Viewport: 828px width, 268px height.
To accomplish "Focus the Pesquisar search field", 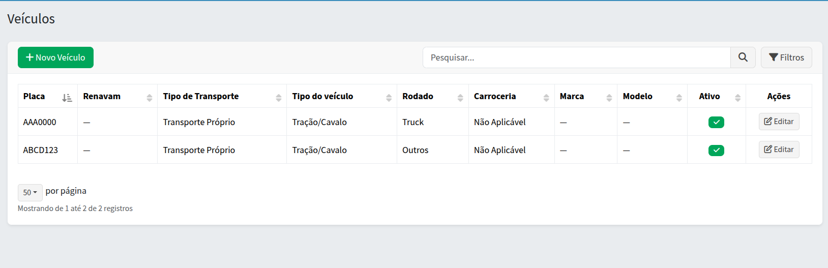I will pos(576,57).
